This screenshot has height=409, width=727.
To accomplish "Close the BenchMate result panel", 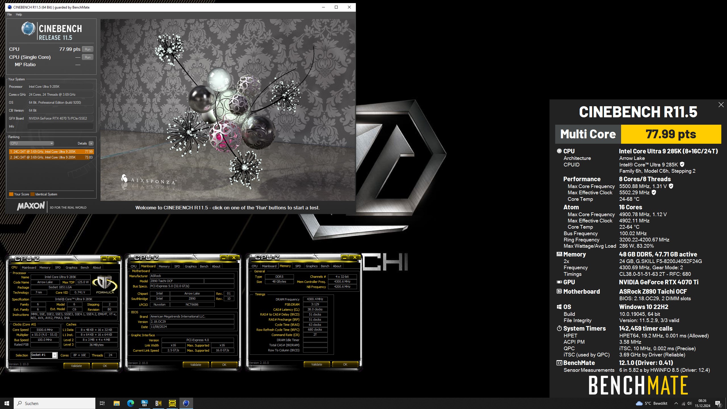I will pyautogui.click(x=721, y=105).
